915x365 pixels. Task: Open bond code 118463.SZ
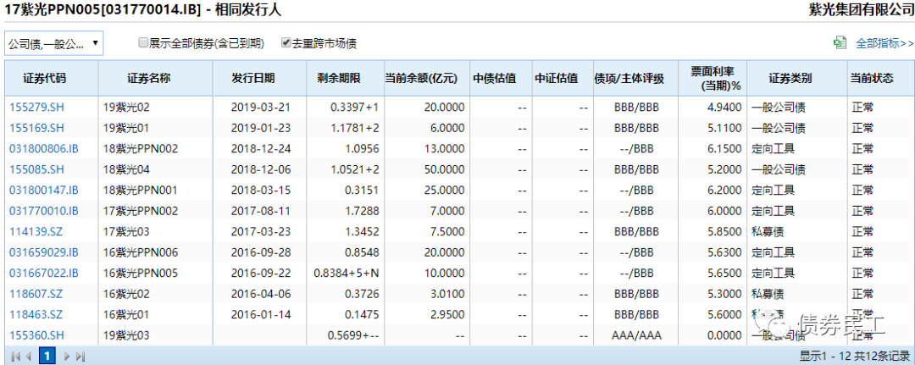(x=36, y=314)
